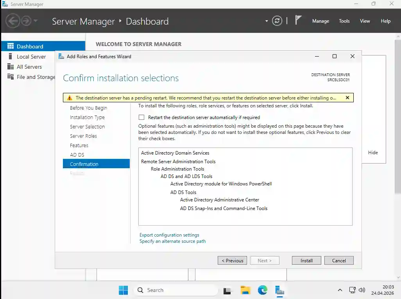Select the Confirmation wizard step
401x299 pixels.
click(x=96, y=164)
